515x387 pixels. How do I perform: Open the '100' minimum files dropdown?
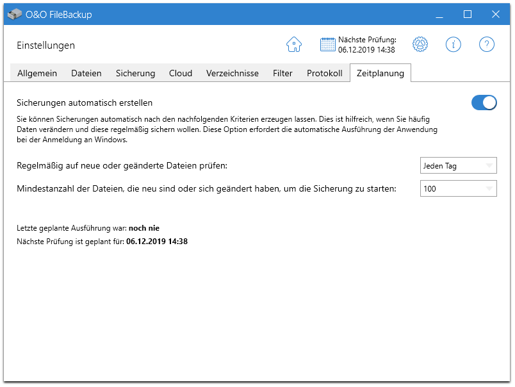[458, 188]
